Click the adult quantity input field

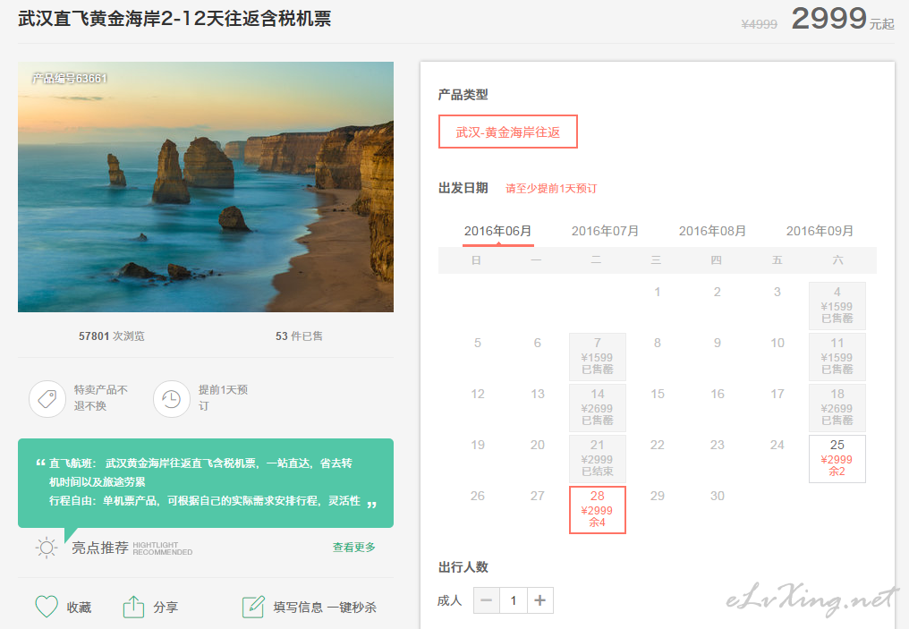click(513, 600)
